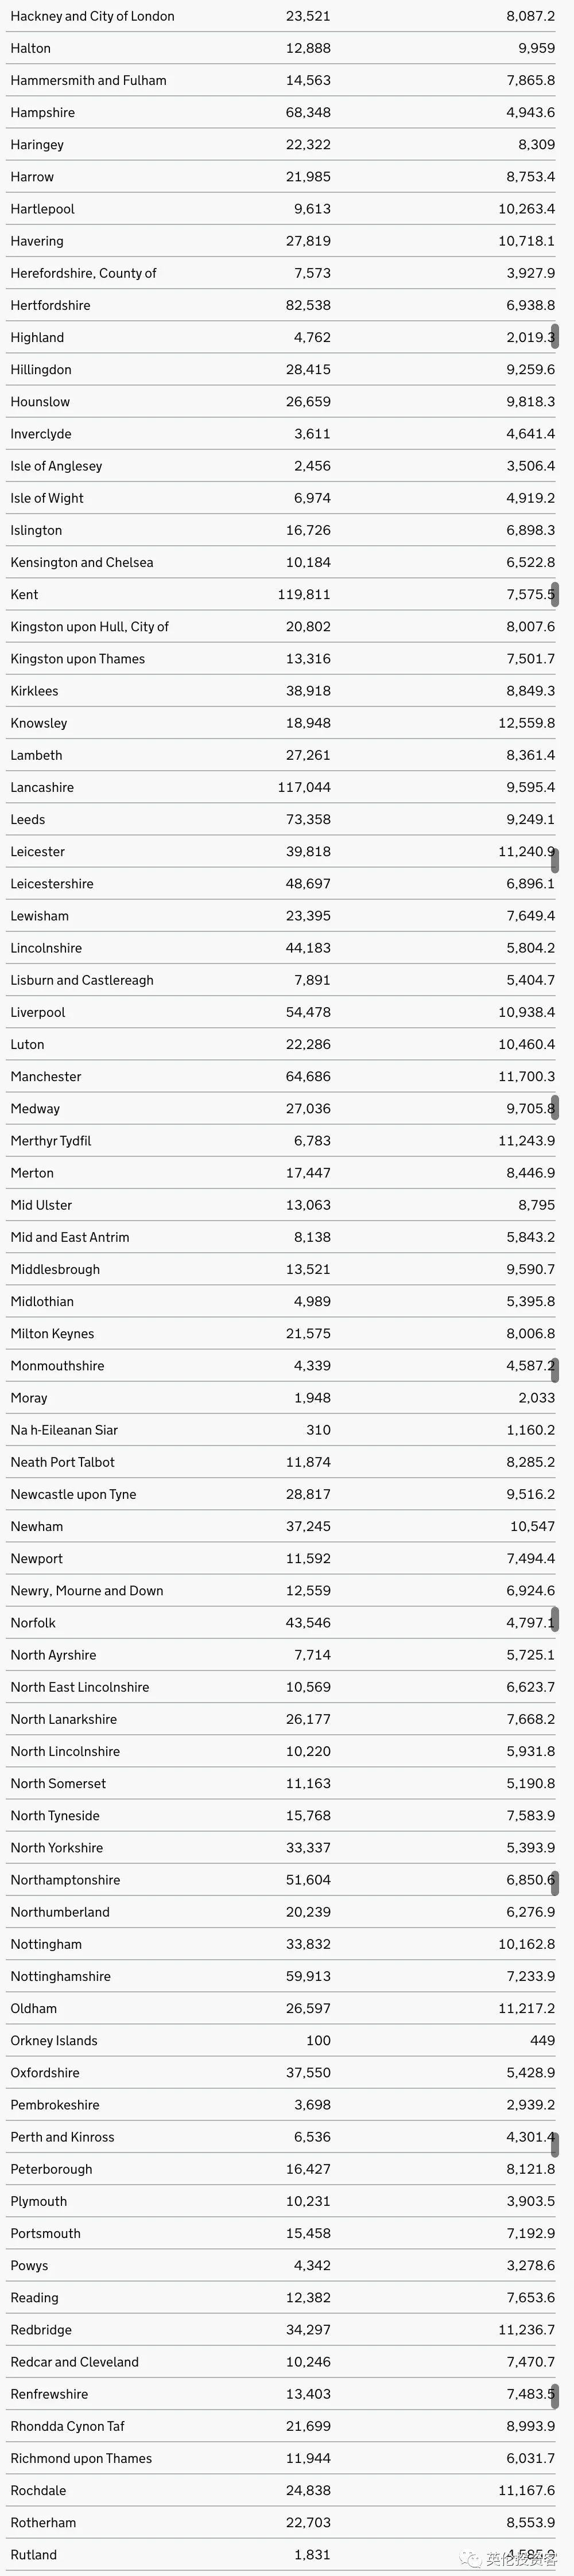Select the Knowsley rate value 12,559.8

coord(526,723)
